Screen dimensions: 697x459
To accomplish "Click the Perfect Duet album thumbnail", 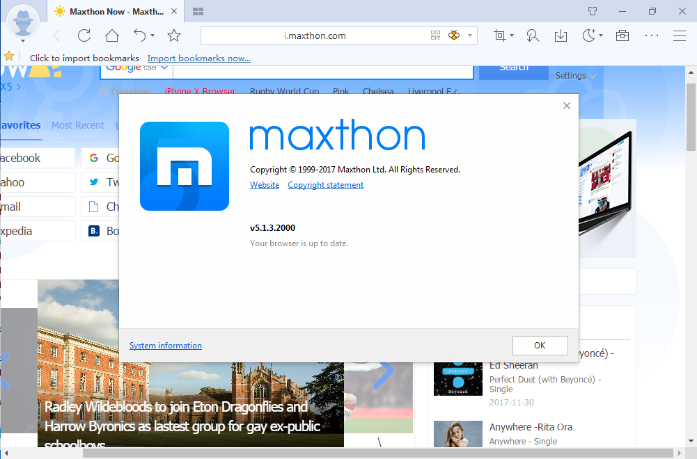I will click(x=458, y=378).
